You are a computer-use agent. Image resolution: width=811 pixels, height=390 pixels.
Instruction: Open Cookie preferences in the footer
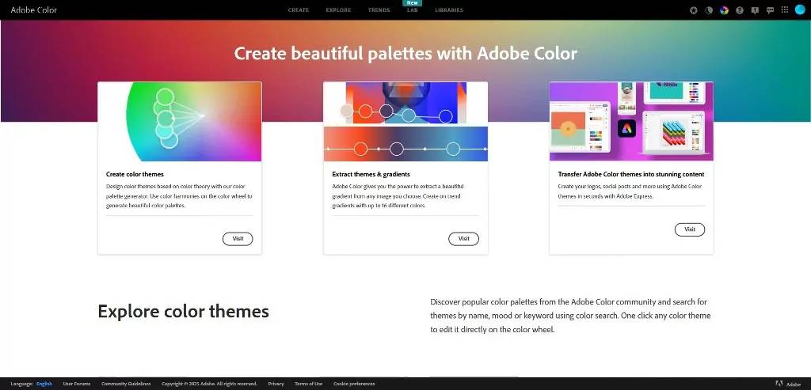[x=354, y=384]
